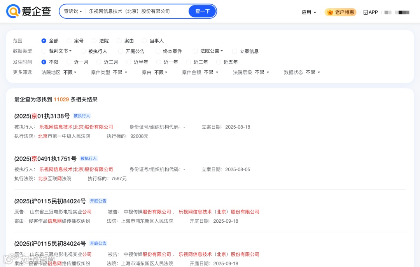
Task: Select the 近五年 time filter
Action: pos(219,62)
